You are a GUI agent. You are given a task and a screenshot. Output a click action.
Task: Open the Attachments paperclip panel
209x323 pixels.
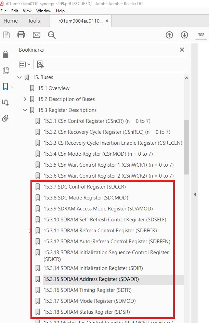tap(5, 118)
